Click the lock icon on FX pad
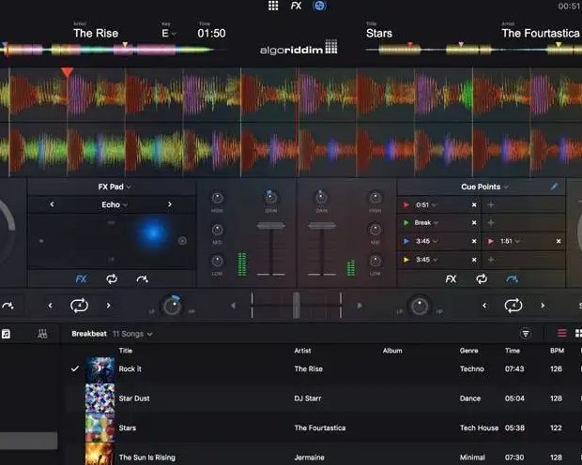Viewport: 582px width, 465px height. 182,241
